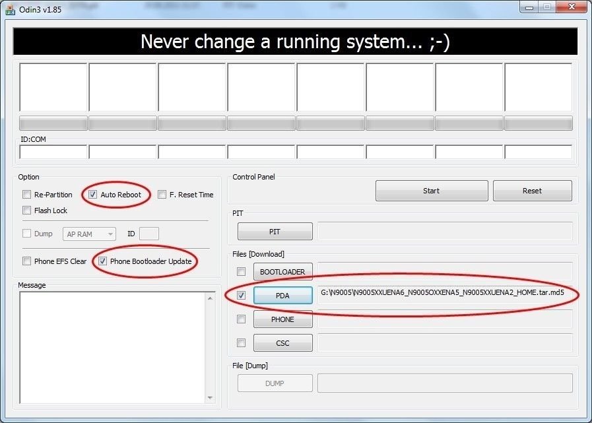Click the CSC file path field
This screenshot has height=423, width=592.
[445, 343]
